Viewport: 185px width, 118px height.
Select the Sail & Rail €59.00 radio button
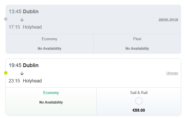[139, 101]
